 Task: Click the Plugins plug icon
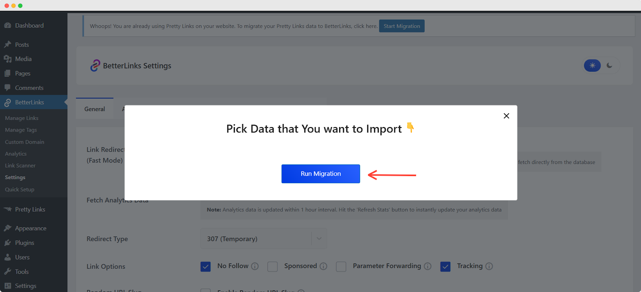coord(8,243)
